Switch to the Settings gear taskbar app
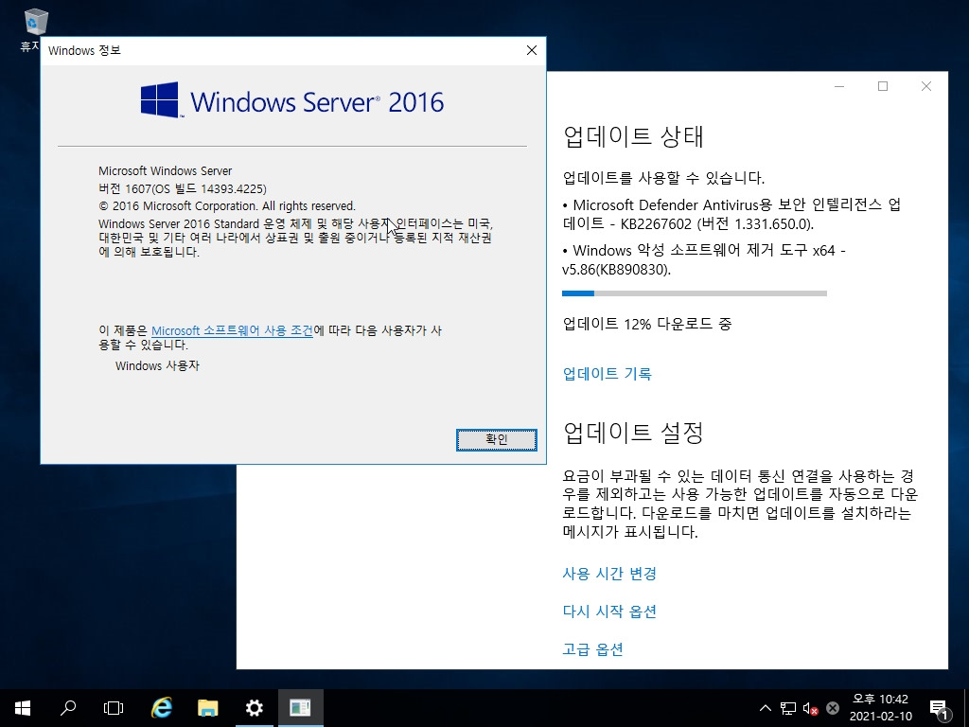Screen dimensions: 969x727 pos(254,708)
